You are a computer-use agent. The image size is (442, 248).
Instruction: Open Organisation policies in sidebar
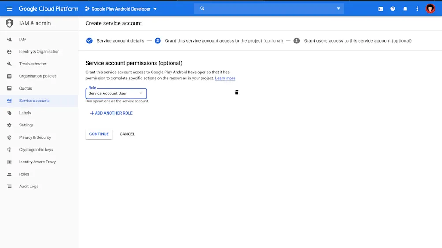click(x=39, y=76)
